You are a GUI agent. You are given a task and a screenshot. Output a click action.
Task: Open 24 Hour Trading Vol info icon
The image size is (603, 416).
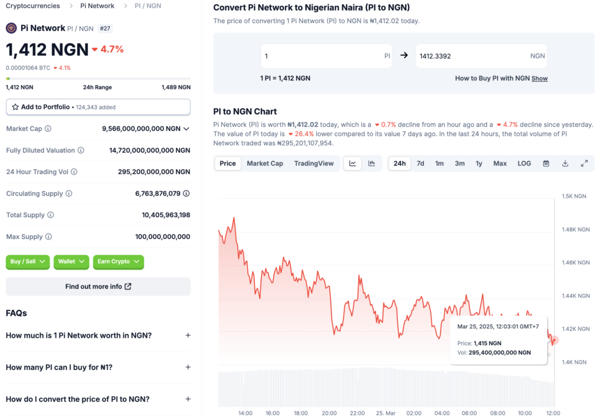[x=74, y=172]
